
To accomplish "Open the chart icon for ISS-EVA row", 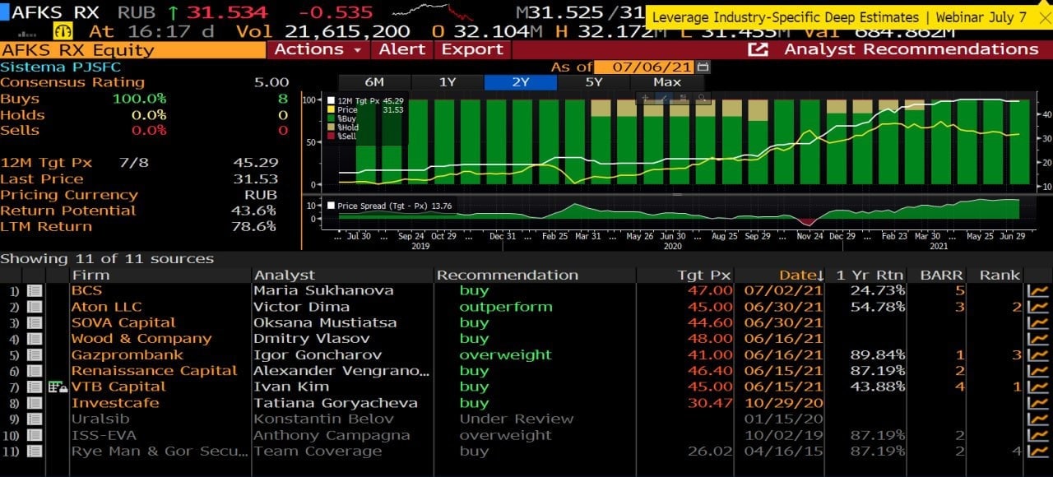I will (1038, 435).
